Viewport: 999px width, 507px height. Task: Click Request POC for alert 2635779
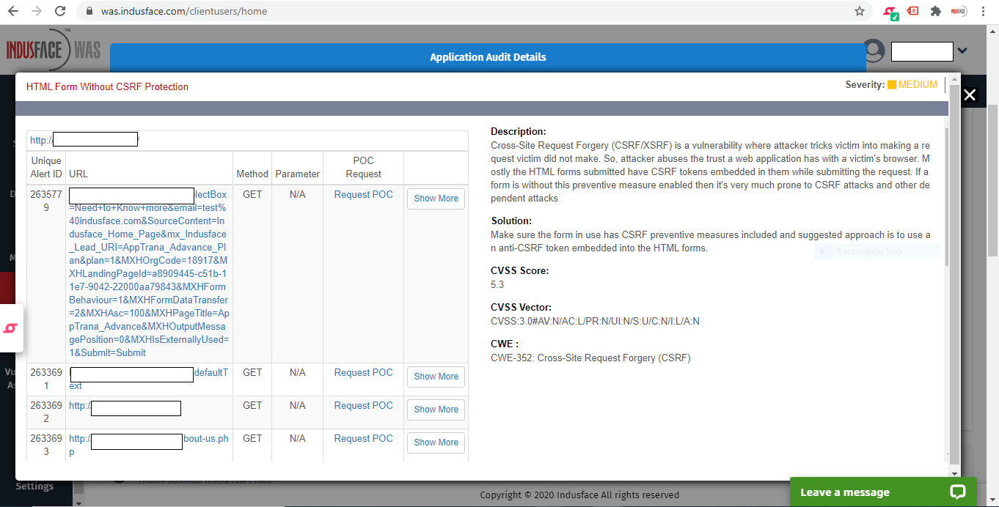coord(363,194)
